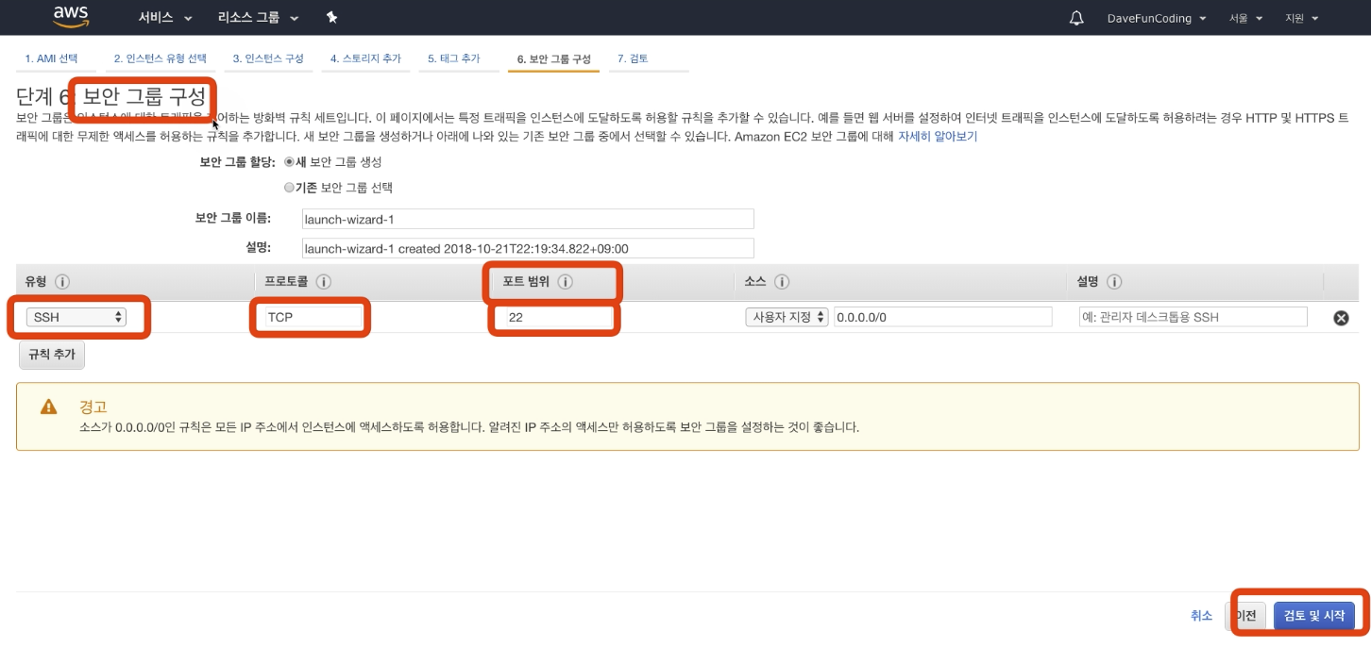Go to 1. AMI 선택 tab

point(51,58)
